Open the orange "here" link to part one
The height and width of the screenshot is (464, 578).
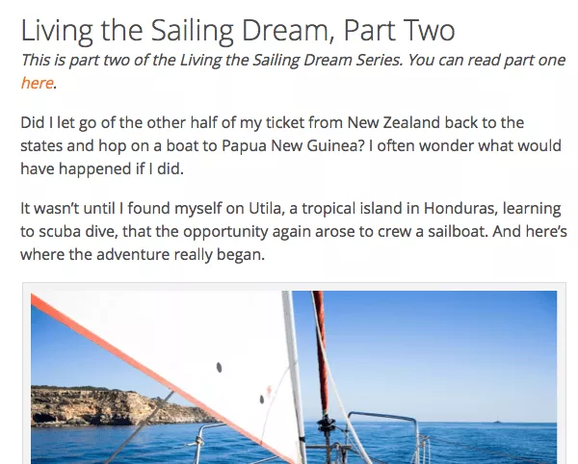tap(37, 83)
